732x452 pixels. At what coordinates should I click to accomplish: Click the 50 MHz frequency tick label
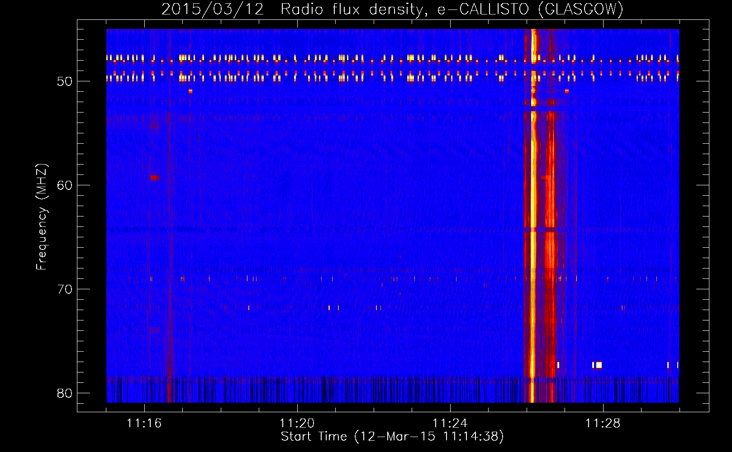(65, 81)
